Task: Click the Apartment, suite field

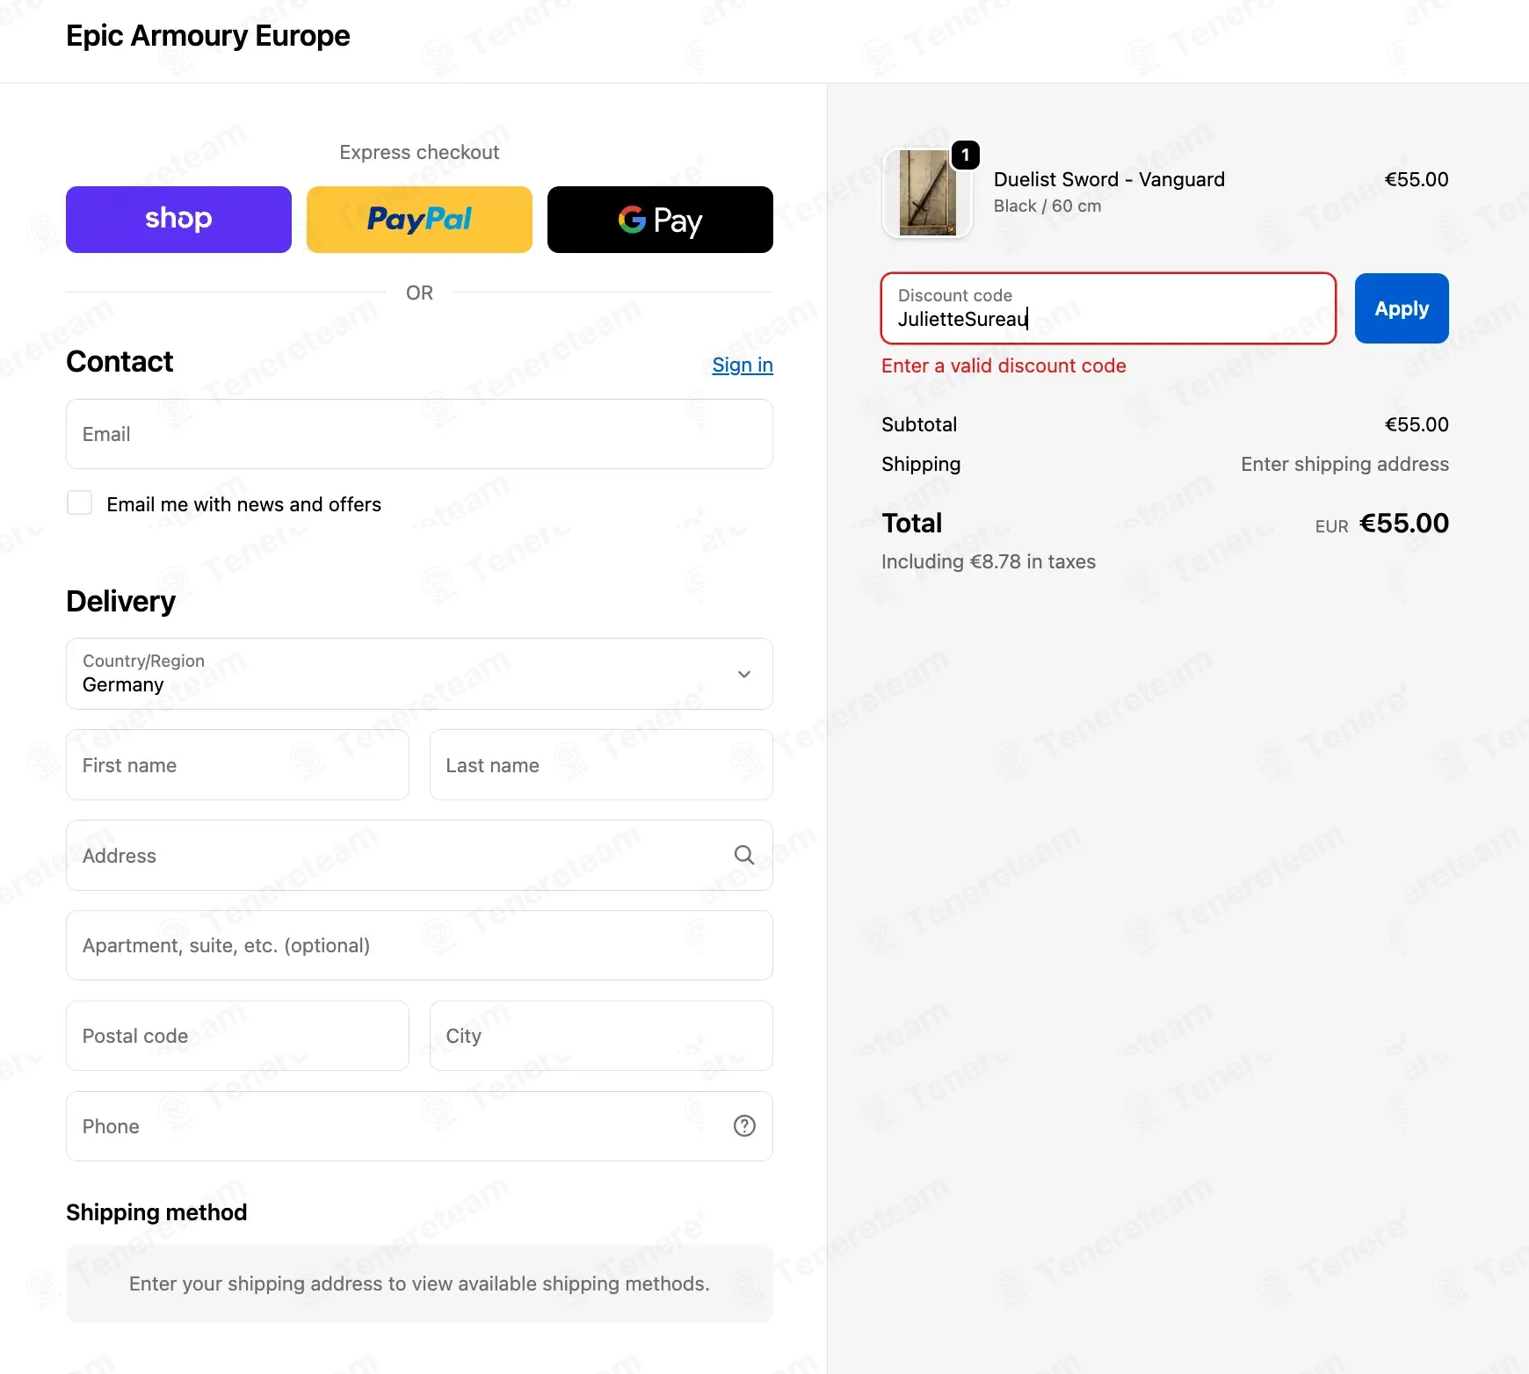Action: (x=419, y=945)
